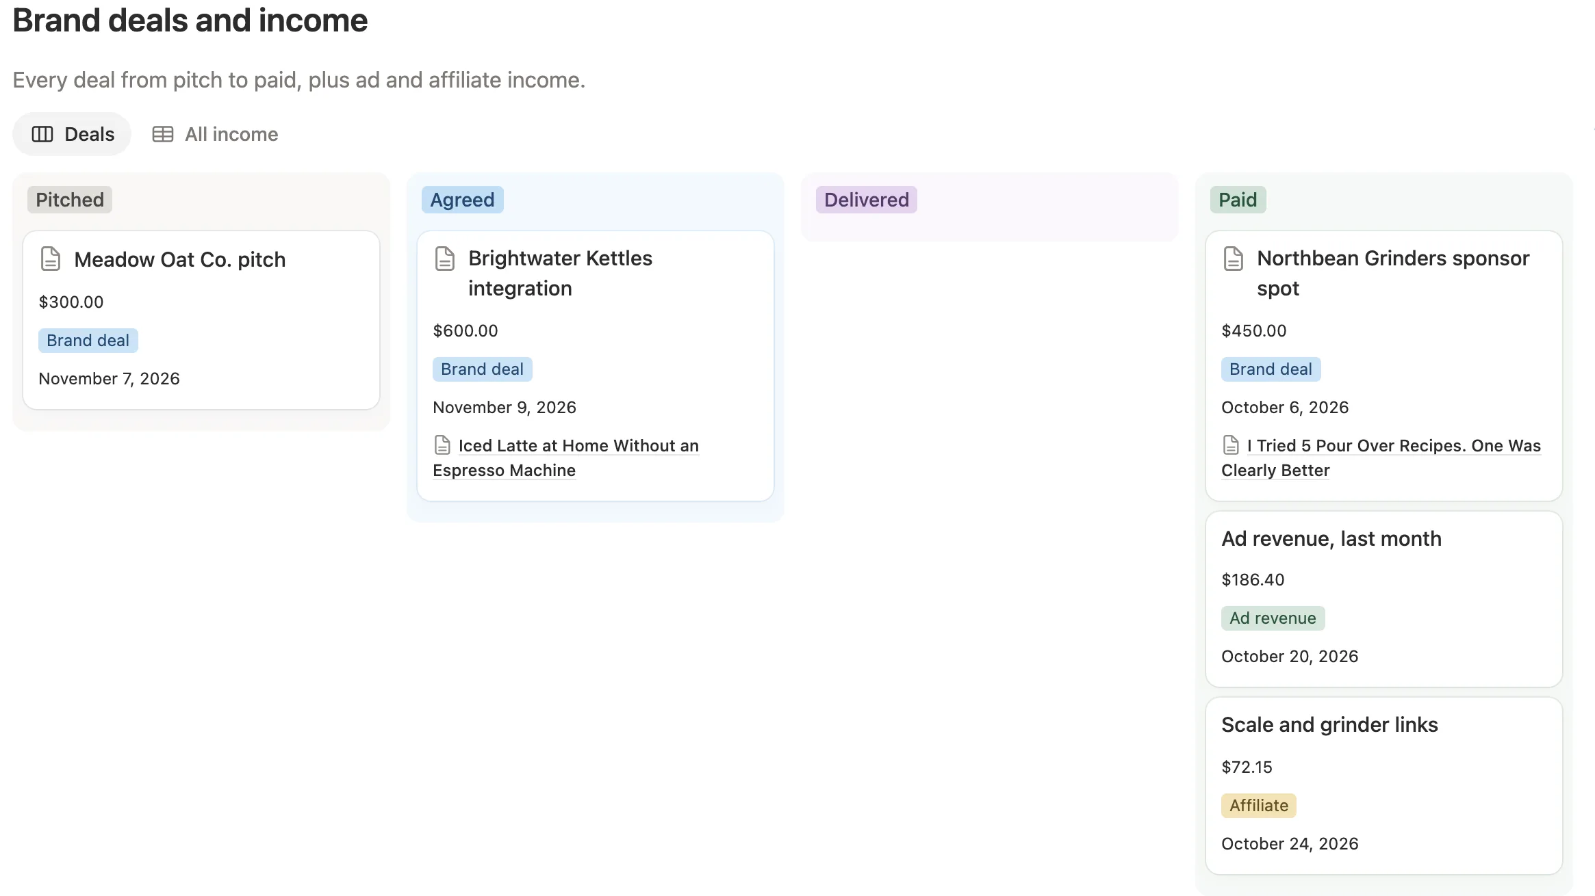Click the Agreed column label
The width and height of the screenshot is (1595, 896).
(x=462, y=200)
